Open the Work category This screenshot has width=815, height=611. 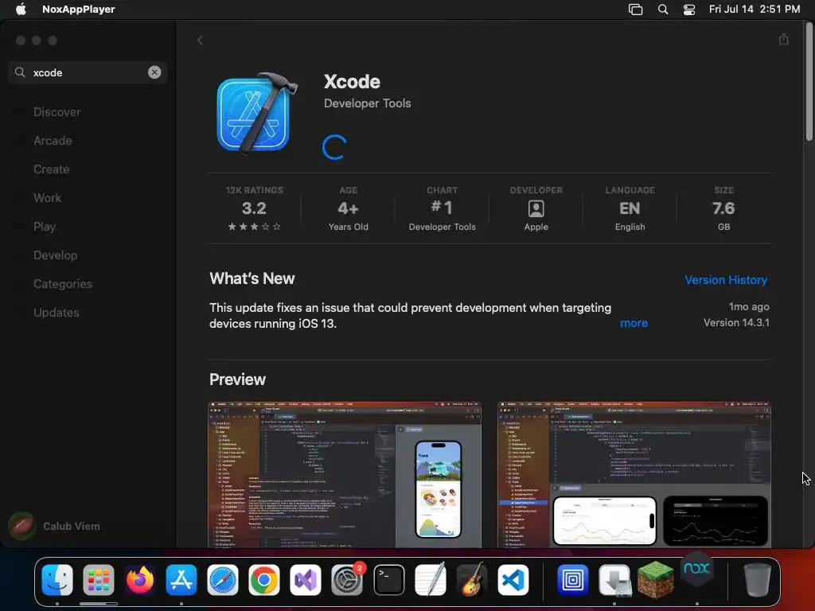pyautogui.click(x=47, y=197)
